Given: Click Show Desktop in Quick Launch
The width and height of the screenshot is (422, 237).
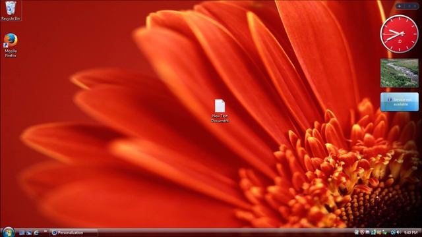Looking at the screenshot, I should [x=22, y=232].
